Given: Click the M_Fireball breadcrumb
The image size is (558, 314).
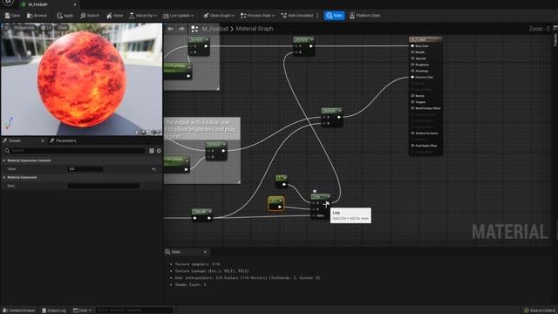Looking at the screenshot, I should point(215,29).
